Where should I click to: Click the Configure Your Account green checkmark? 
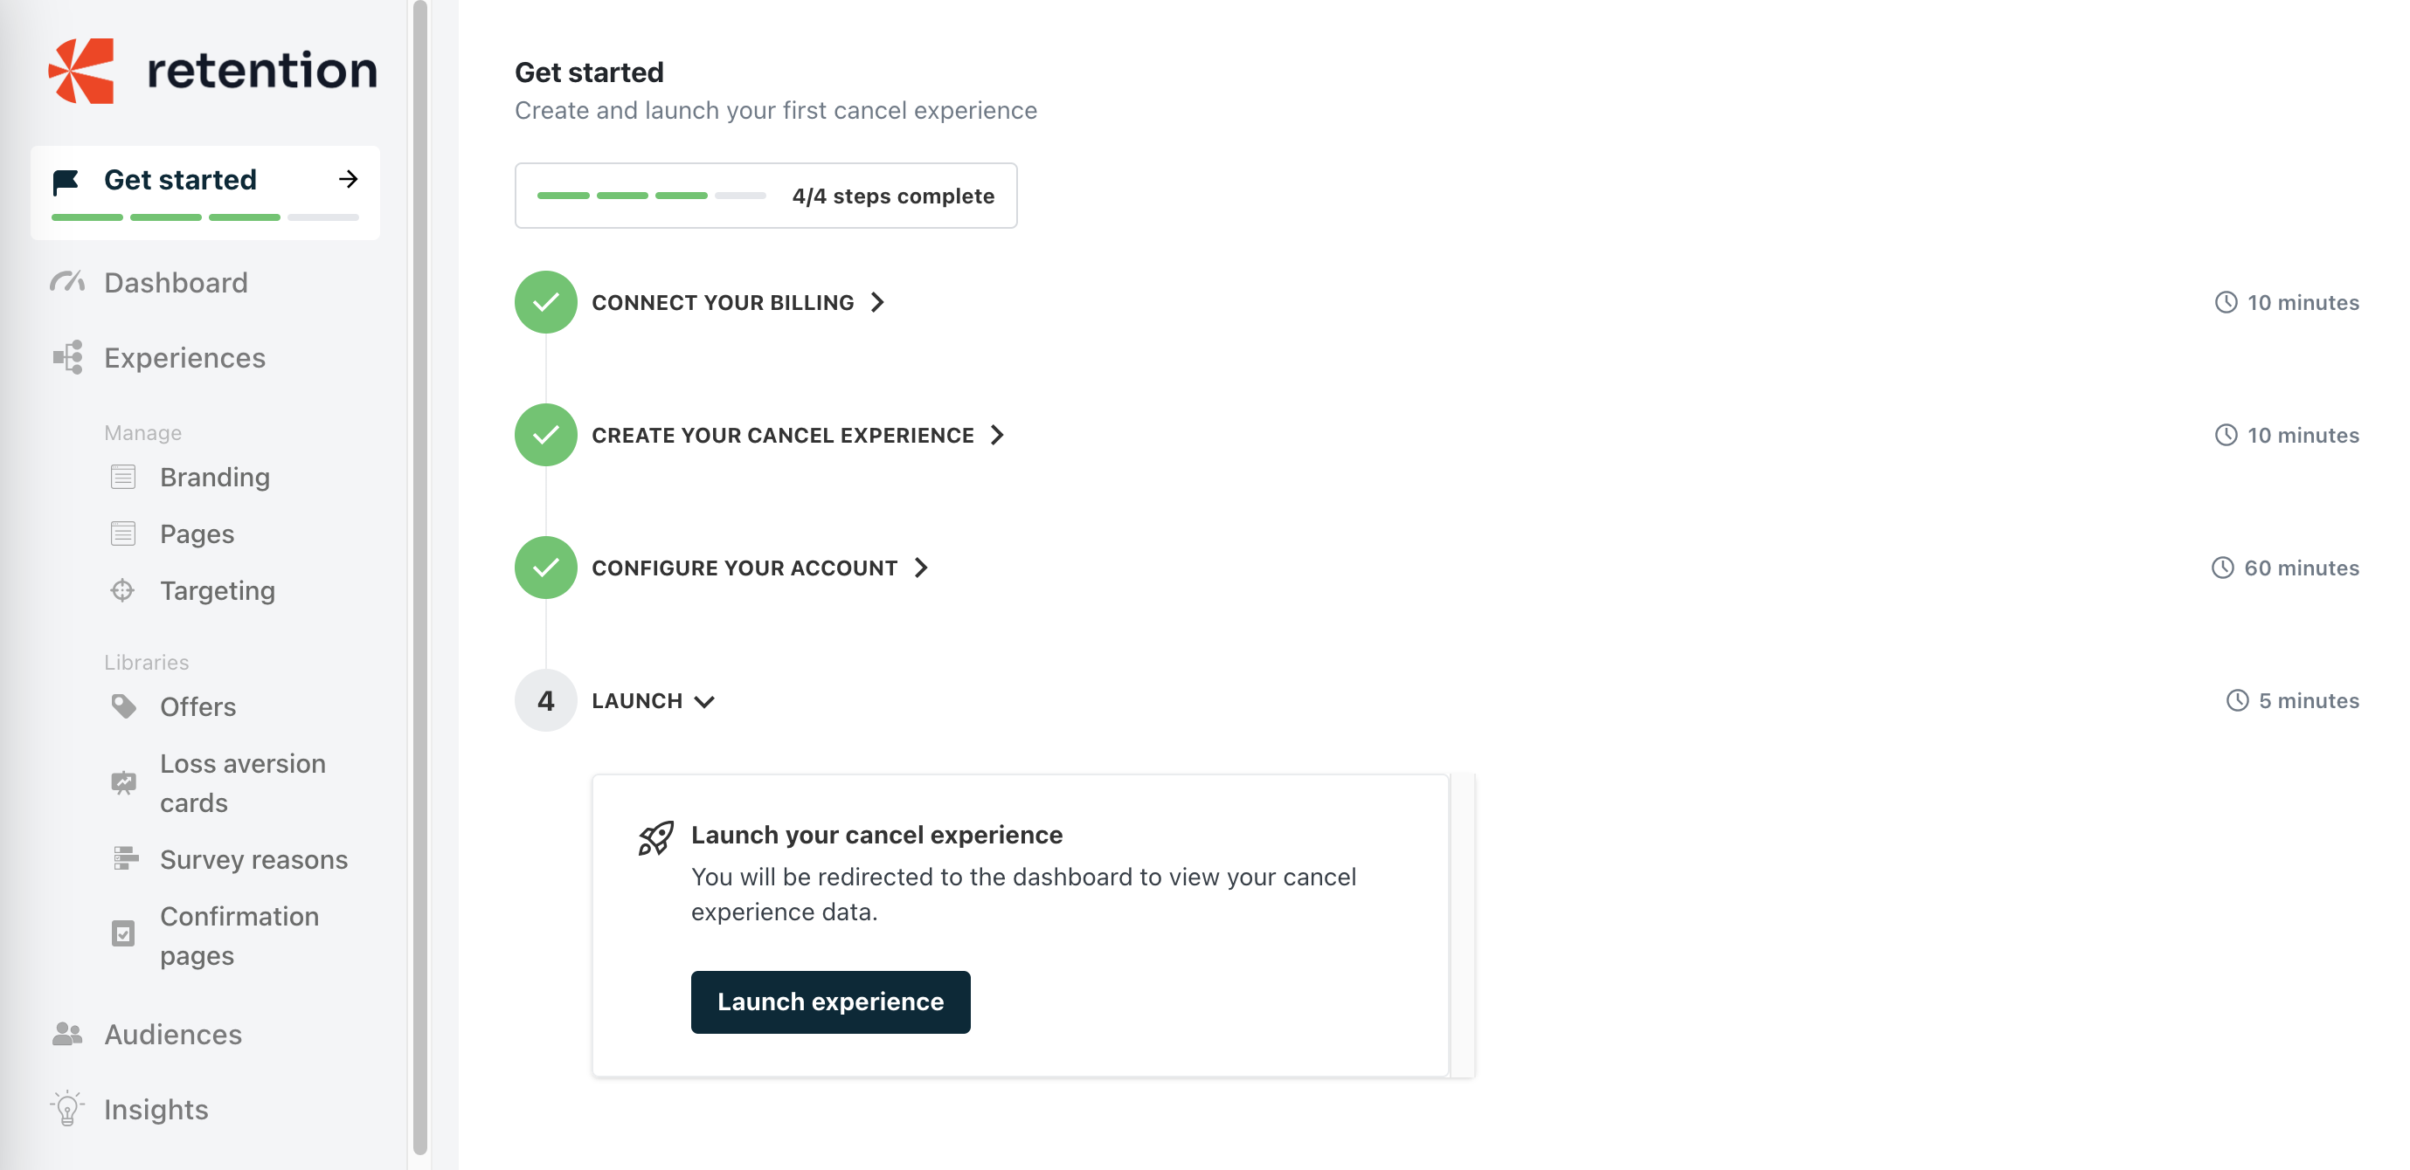click(x=545, y=568)
